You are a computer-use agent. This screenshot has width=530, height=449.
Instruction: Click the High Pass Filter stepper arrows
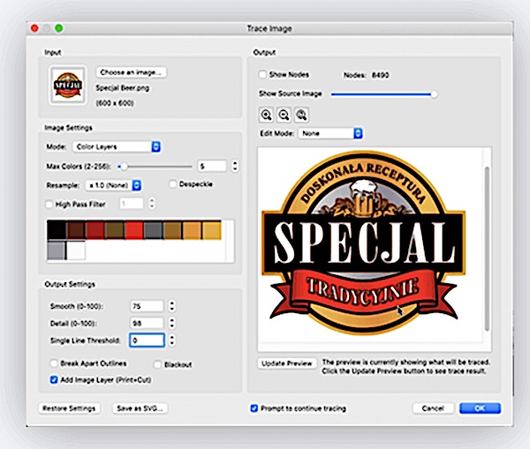[152, 204]
